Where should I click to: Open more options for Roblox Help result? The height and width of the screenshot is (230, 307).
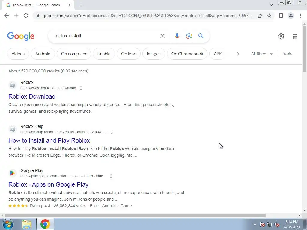pyautogui.click(x=112, y=132)
